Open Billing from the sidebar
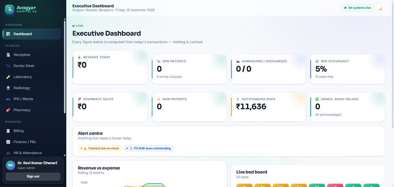Image resolution: width=394 pixels, height=187 pixels. 32,131
